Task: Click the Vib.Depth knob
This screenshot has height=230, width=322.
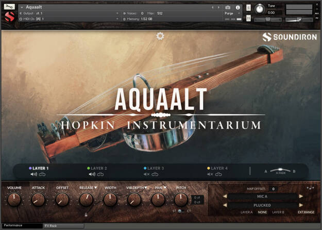Action: pos(134,200)
